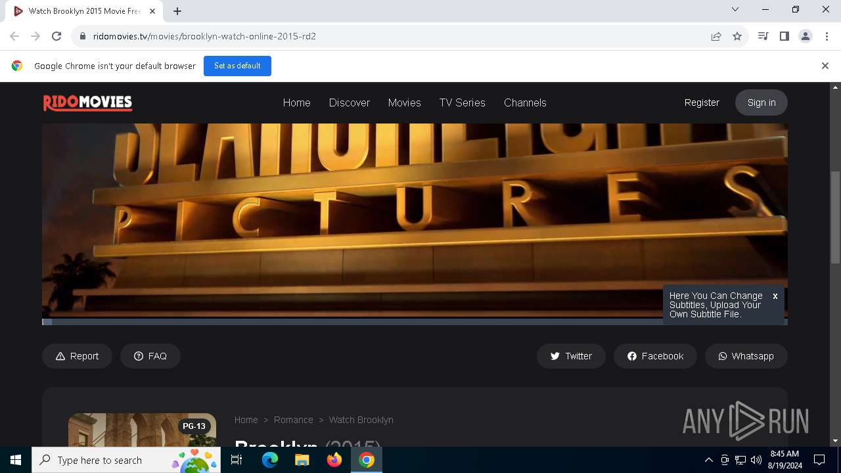
Task: Open the Discover page
Action: (350, 102)
